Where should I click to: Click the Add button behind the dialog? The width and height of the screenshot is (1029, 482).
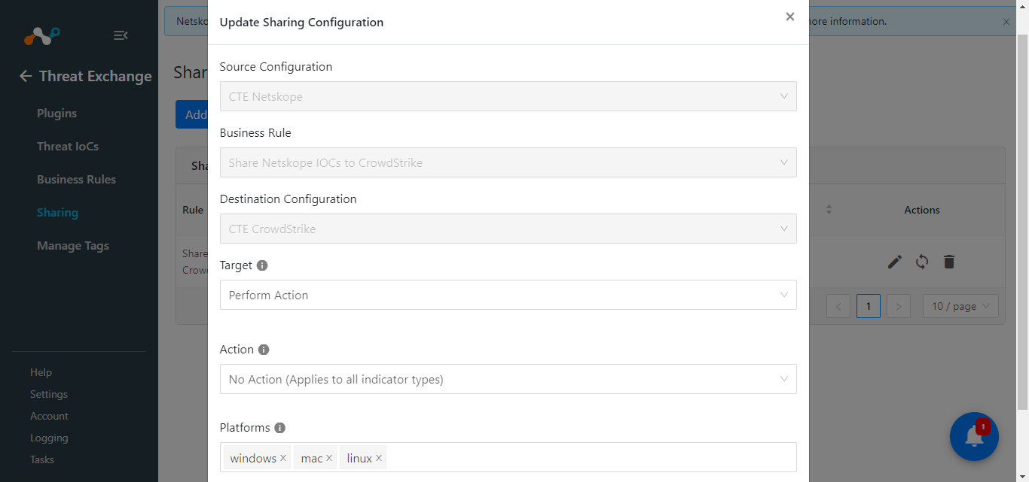[191, 114]
